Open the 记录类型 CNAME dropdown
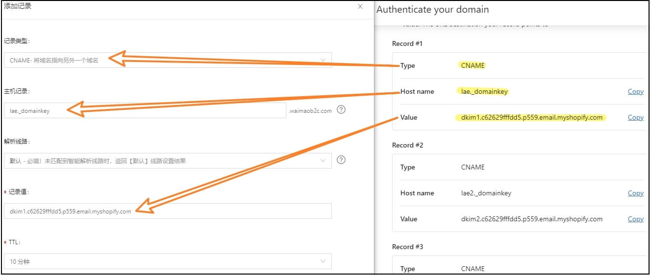This screenshot has width=650, height=275. click(168, 60)
